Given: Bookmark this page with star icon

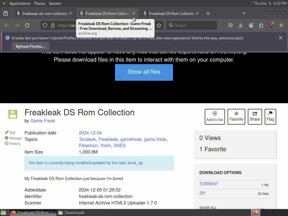Looking at the screenshot, I should point(159,25).
